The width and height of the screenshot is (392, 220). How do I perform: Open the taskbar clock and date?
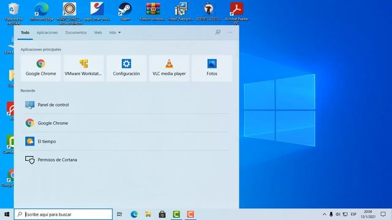click(x=368, y=215)
